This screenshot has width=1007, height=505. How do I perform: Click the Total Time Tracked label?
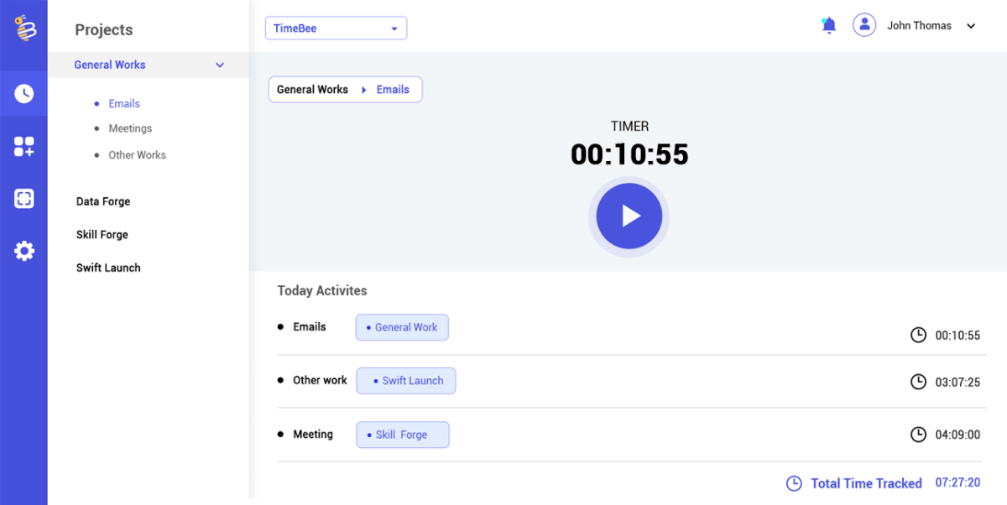[x=866, y=483]
